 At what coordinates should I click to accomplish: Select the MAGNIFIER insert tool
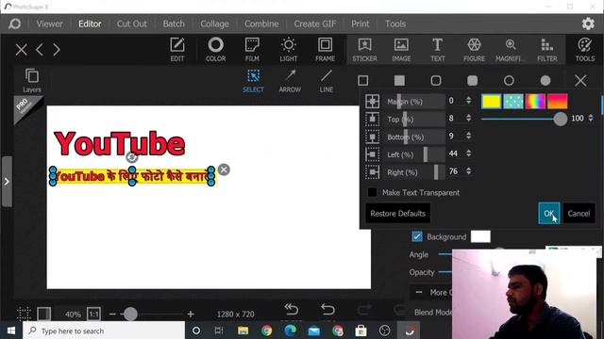point(511,50)
